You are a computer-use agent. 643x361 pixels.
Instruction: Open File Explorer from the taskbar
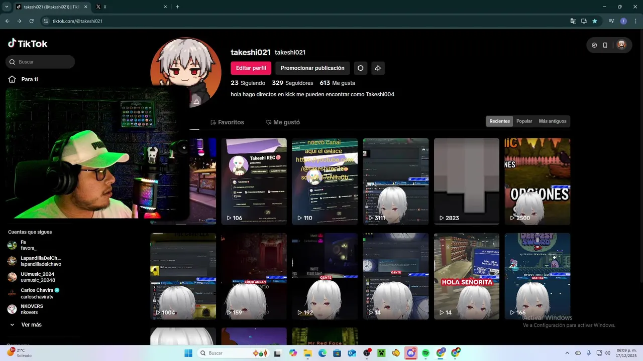[308, 353]
